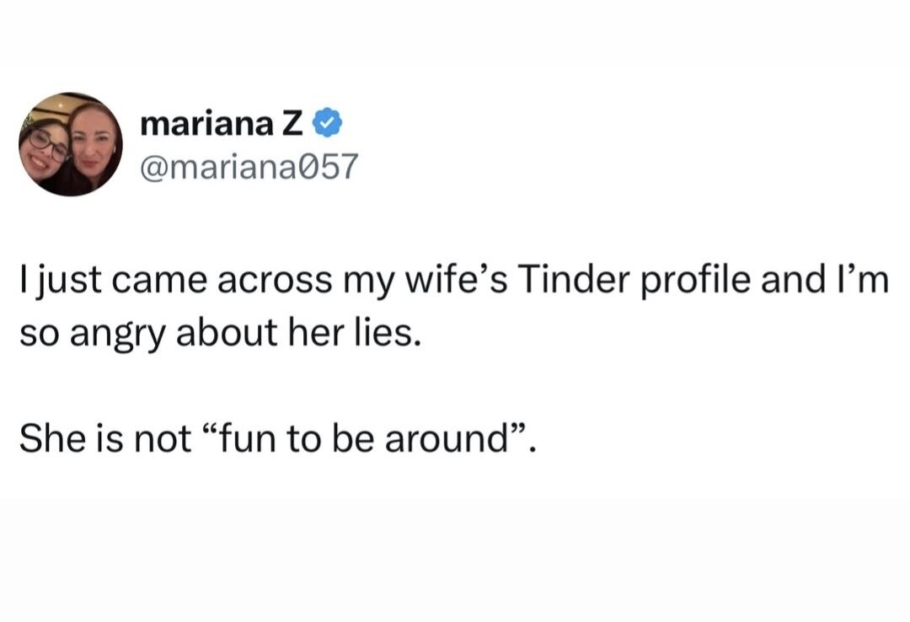The height and width of the screenshot is (622, 910).
Task: Click the word "lies" in the tweet
Action: point(387,335)
